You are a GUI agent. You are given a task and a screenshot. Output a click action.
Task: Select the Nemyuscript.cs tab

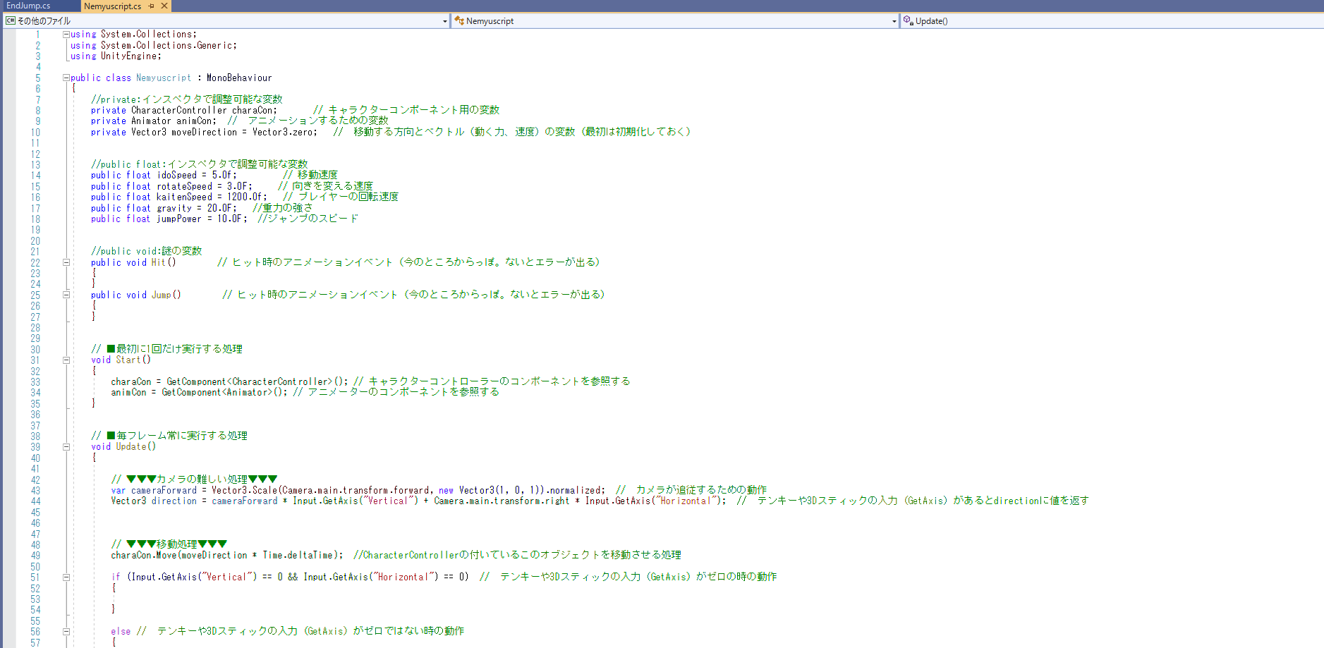point(111,6)
